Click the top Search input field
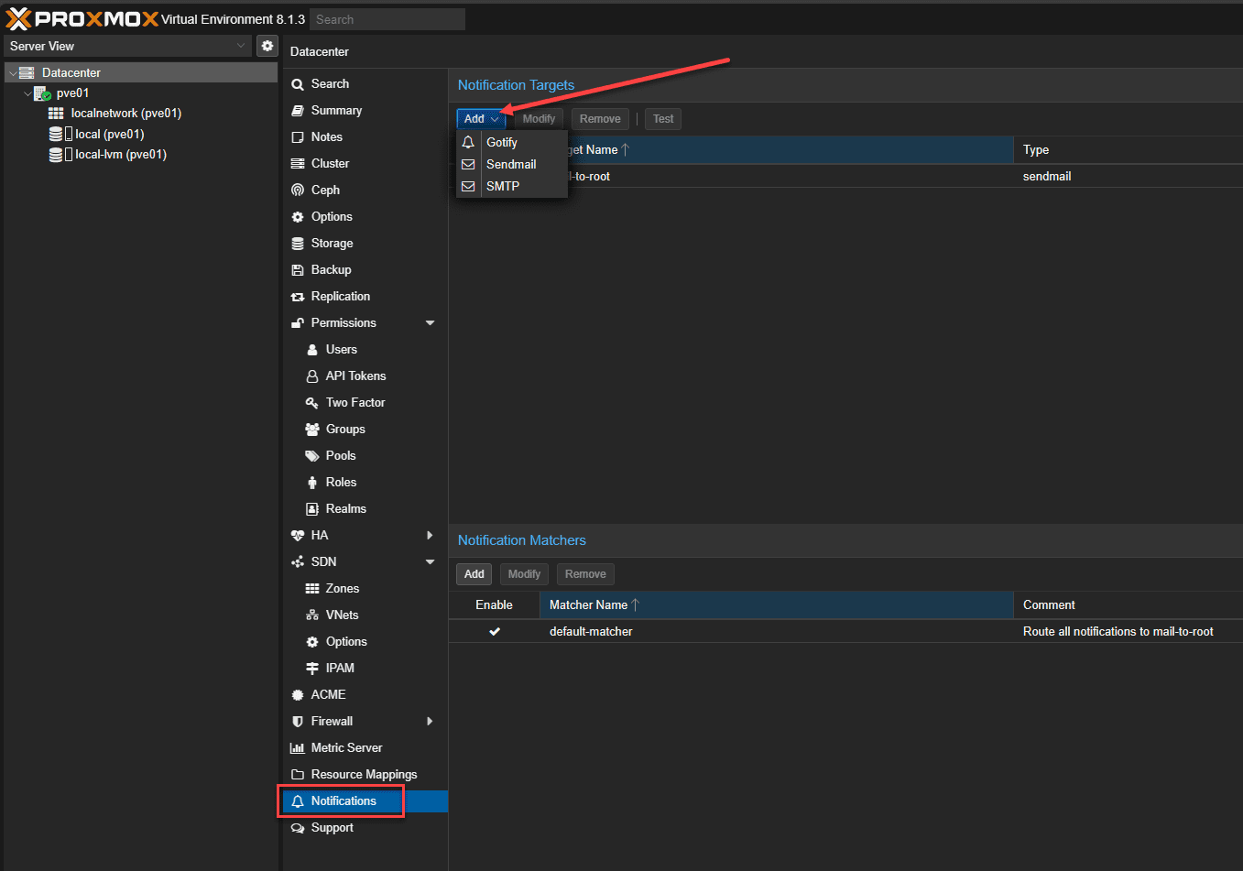This screenshot has height=871, width=1243. [387, 19]
